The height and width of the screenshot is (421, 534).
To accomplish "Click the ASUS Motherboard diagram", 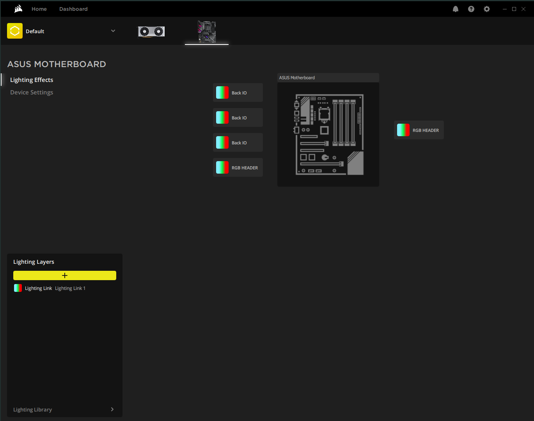I will click(x=328, y=134).
